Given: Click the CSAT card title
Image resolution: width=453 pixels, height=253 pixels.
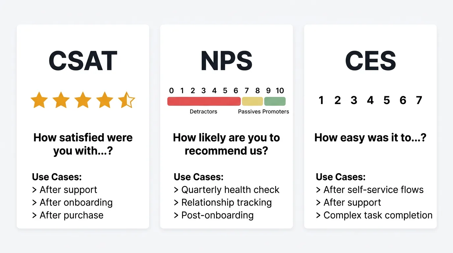Looking at the screenshot, I should pos(83,61).
